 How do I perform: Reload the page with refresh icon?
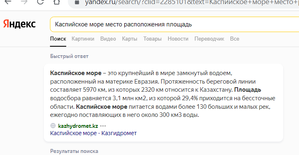point(41,2)
